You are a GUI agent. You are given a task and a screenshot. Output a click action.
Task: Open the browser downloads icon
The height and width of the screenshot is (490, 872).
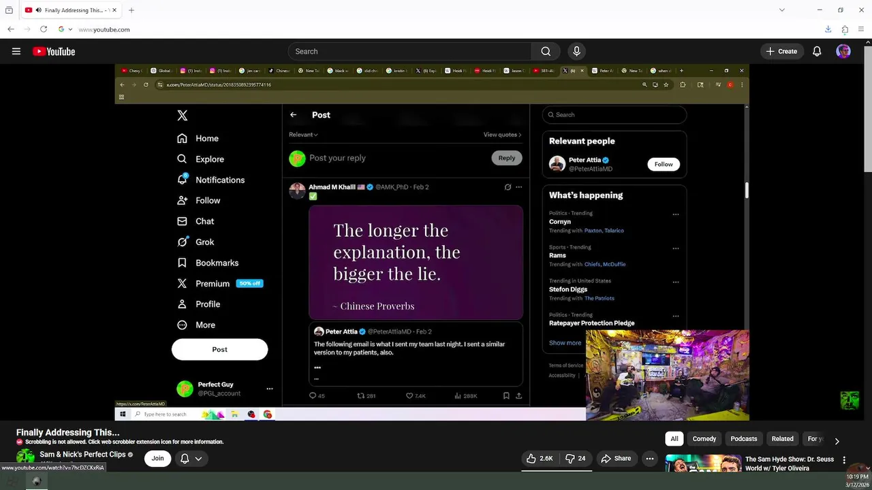[x=828, y=29]
